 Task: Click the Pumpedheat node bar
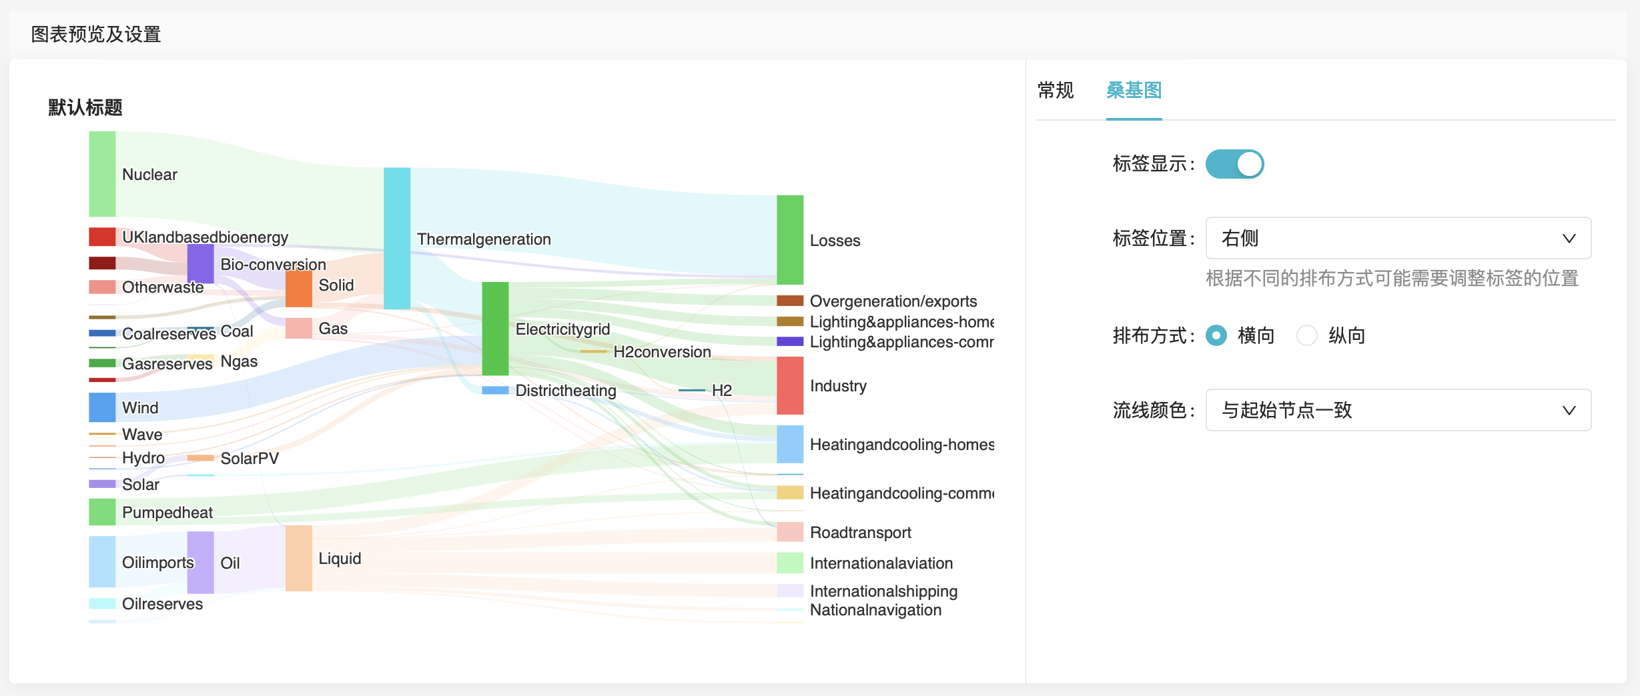(x=102, y=512)
